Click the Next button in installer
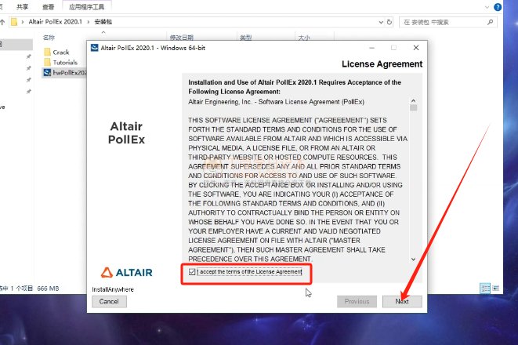Image resolution: width=518 pixels, height=345 pixels. pos(402,301)
